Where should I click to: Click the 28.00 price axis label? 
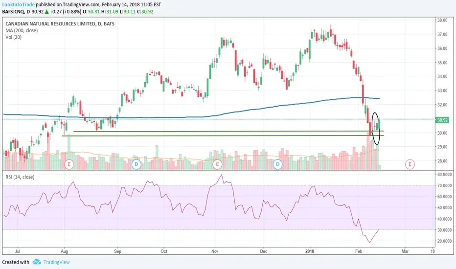click(442, 161)
